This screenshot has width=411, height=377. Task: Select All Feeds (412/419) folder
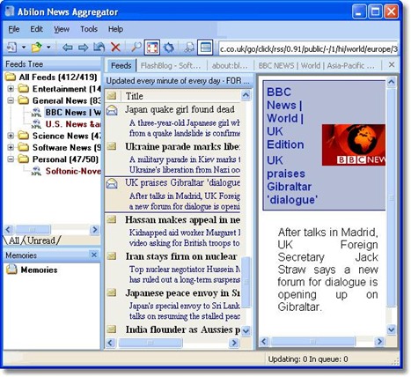coord(58,78)
